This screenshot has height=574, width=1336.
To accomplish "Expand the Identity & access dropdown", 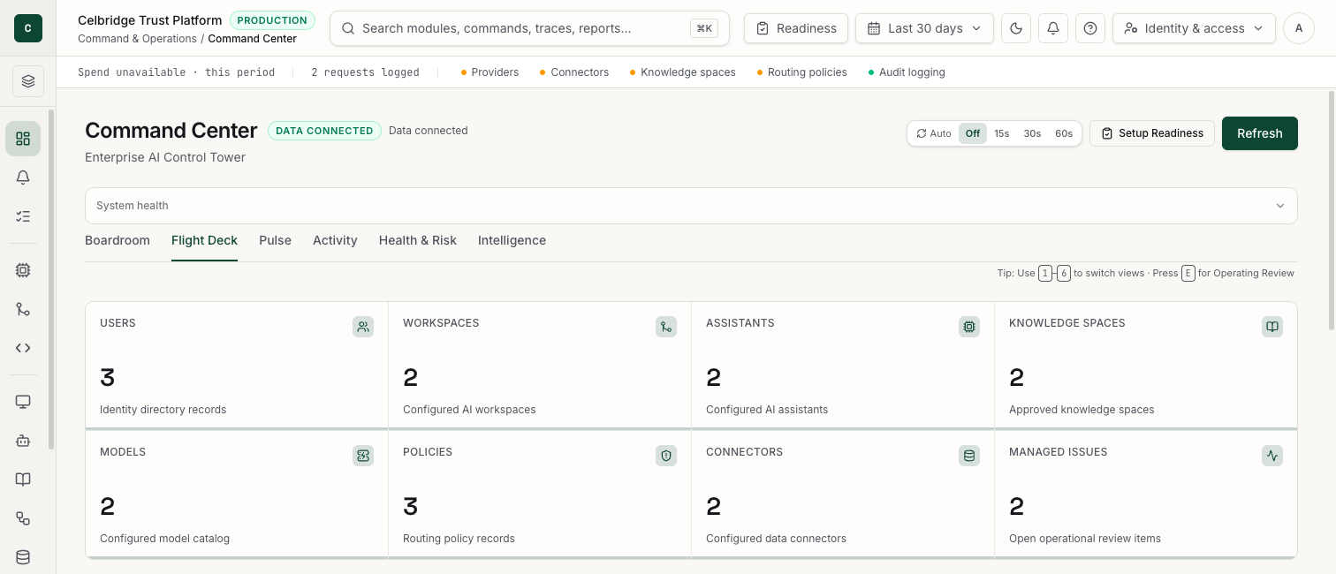I will click(x=1194, y=28).
